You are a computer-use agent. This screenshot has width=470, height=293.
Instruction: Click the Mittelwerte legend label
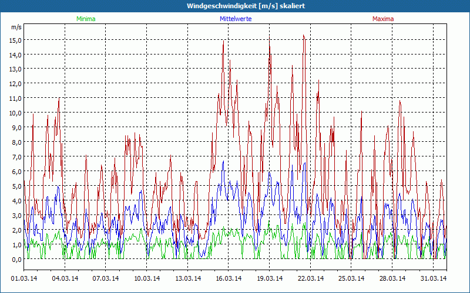[236, 19]
